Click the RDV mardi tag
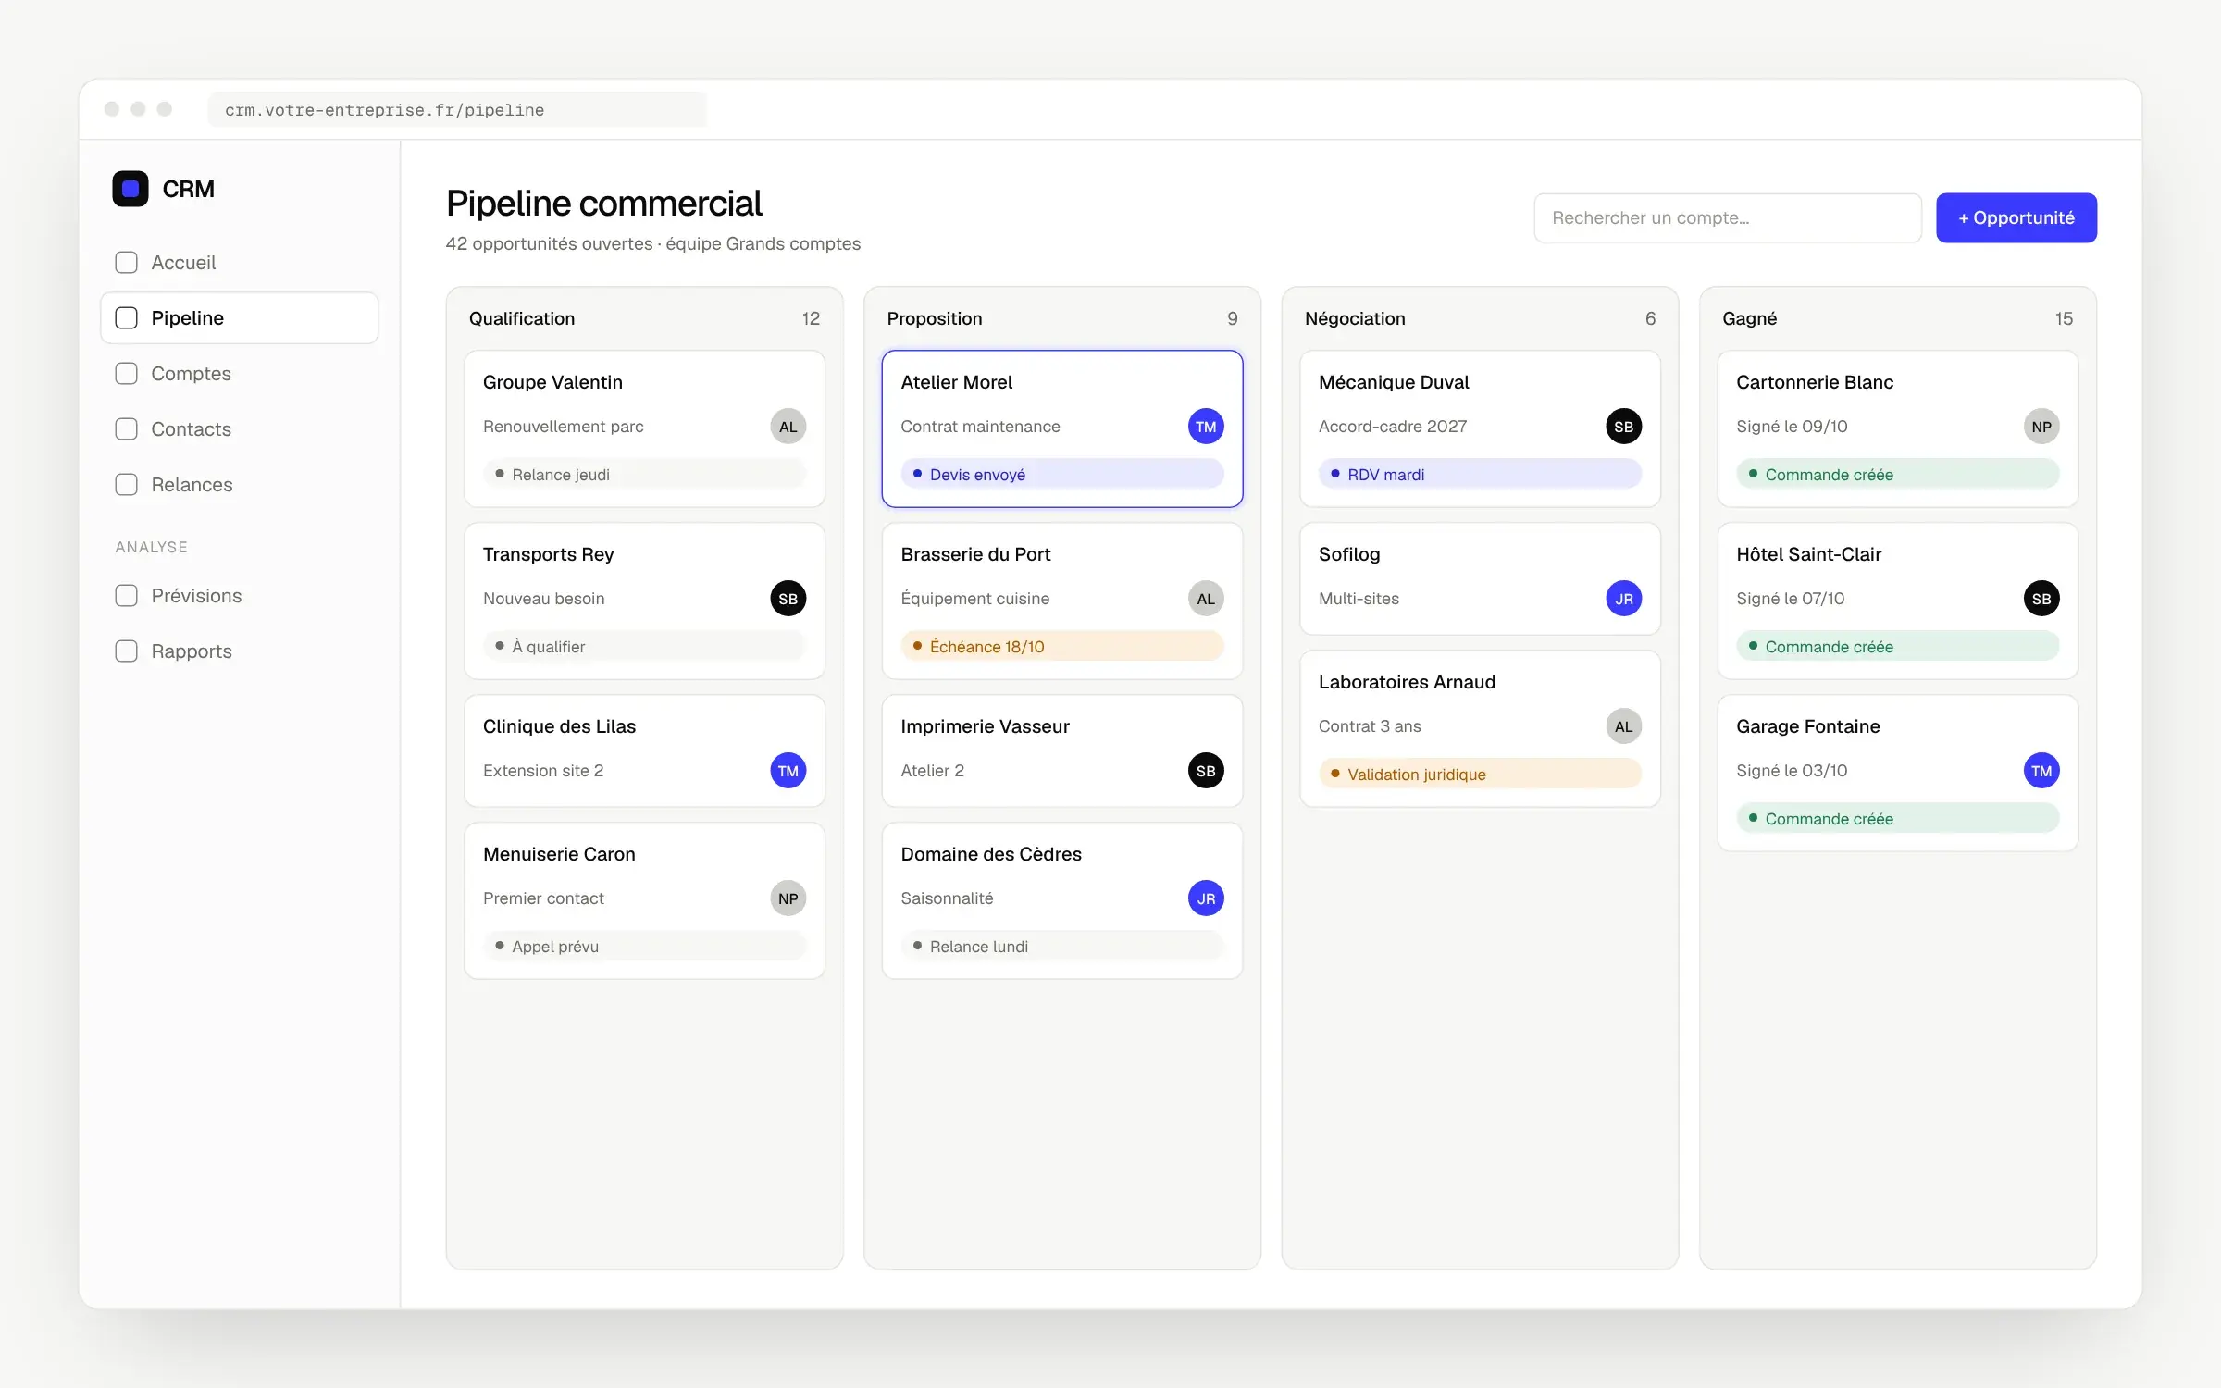Viewport: 2221px width, 1388px height. click(1480, 475)
